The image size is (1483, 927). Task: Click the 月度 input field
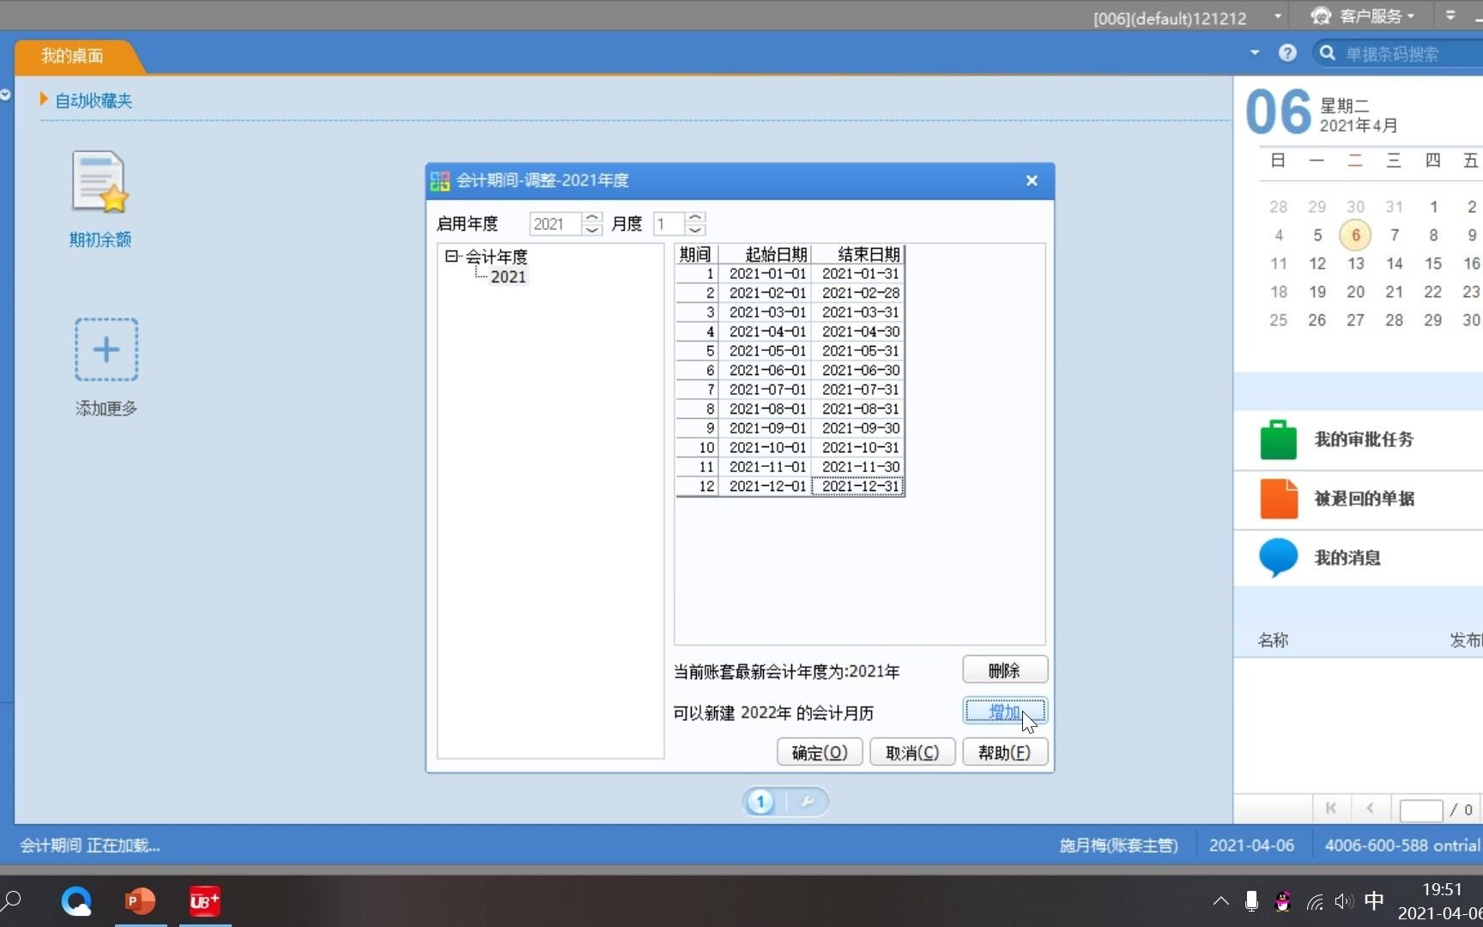coord(669,224)
